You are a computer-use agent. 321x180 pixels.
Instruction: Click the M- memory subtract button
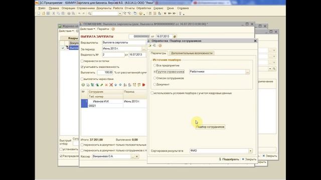[x=174, y=13]
